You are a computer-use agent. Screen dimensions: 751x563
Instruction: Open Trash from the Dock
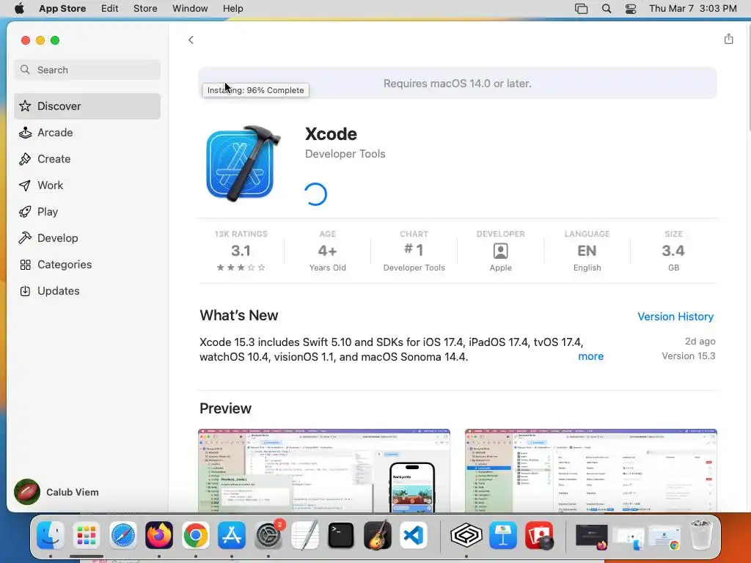tap(701, 535)
